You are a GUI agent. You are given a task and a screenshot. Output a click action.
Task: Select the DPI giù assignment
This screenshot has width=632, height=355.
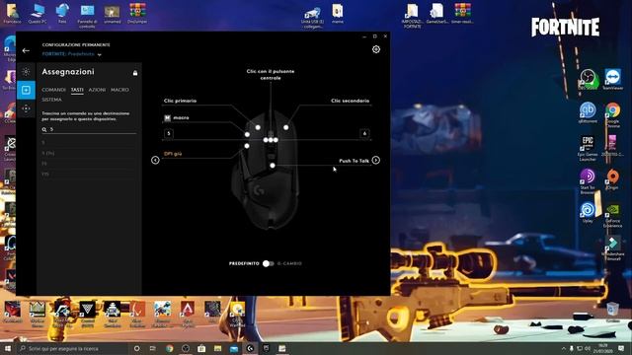[x=173, y=154]
